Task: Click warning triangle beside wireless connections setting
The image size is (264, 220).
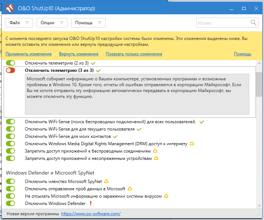Action: coord(155,151)
